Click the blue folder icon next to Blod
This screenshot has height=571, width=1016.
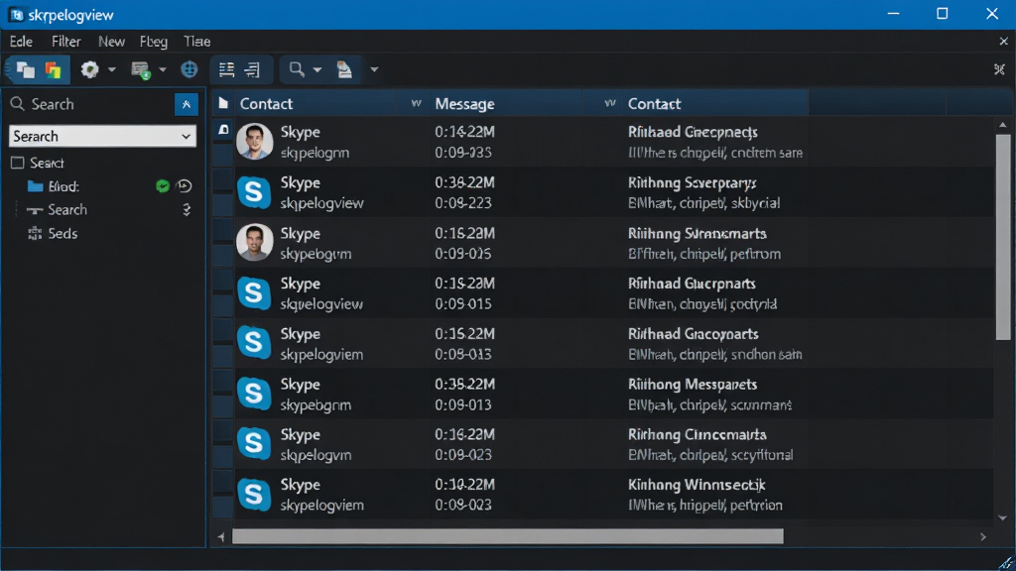35,186
